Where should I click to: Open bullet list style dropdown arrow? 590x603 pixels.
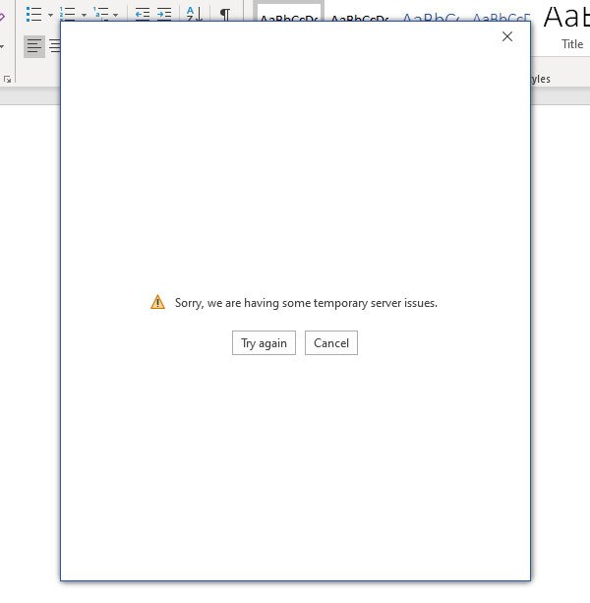(x=50, y=15)
